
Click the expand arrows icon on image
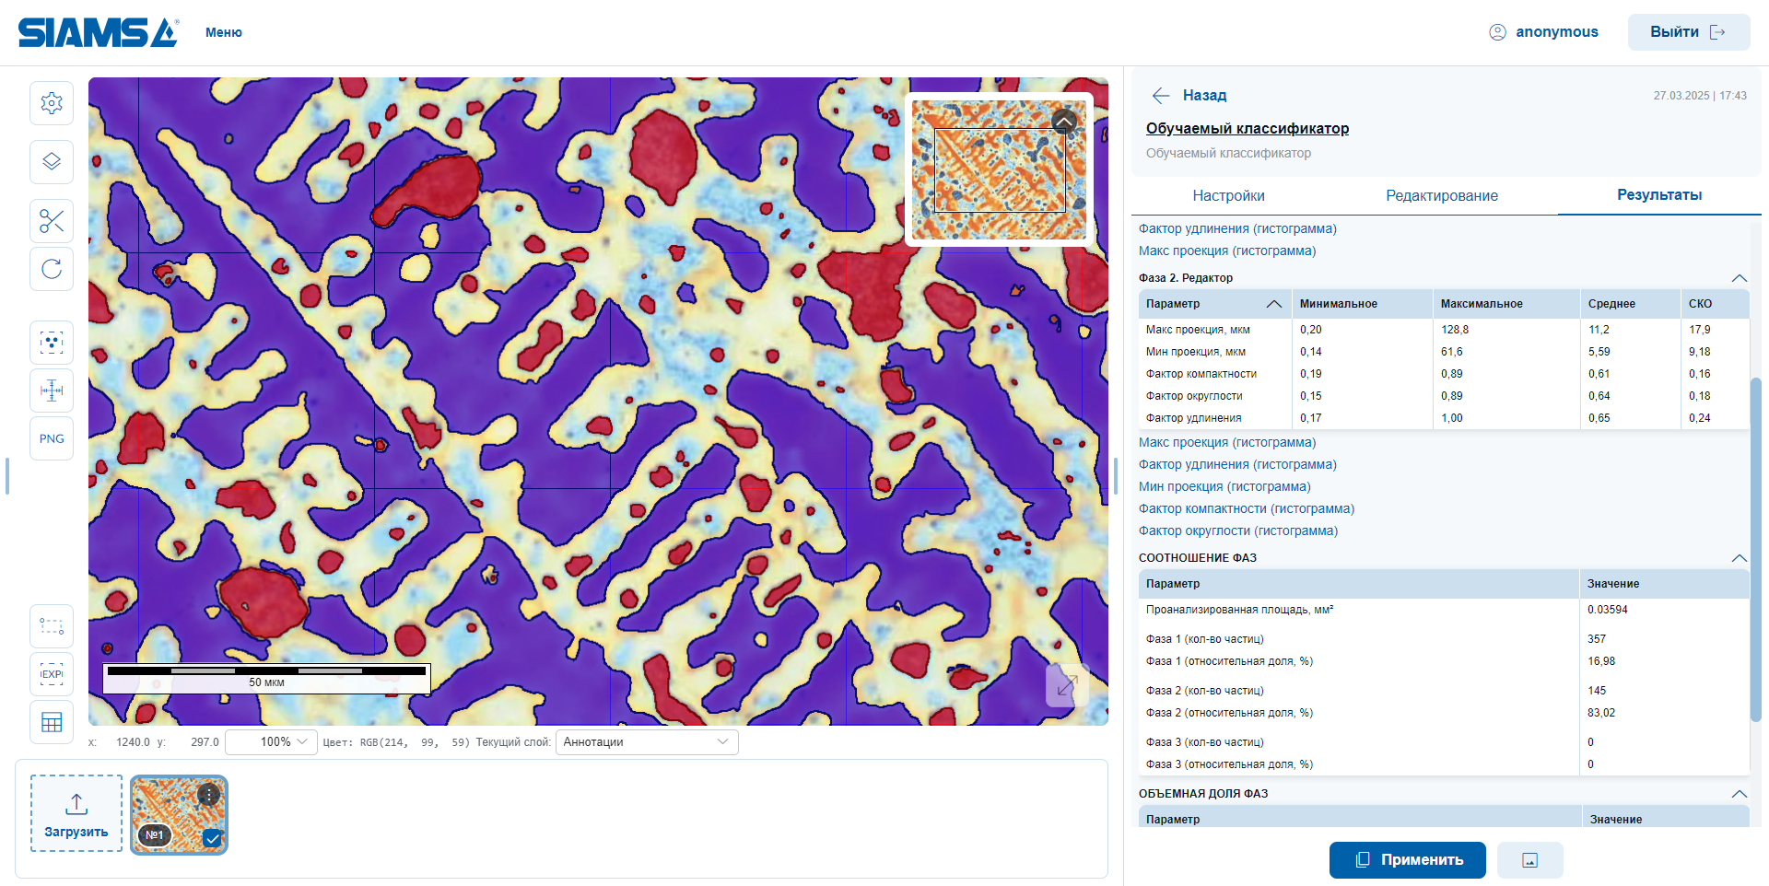[x=1067, y=685]
